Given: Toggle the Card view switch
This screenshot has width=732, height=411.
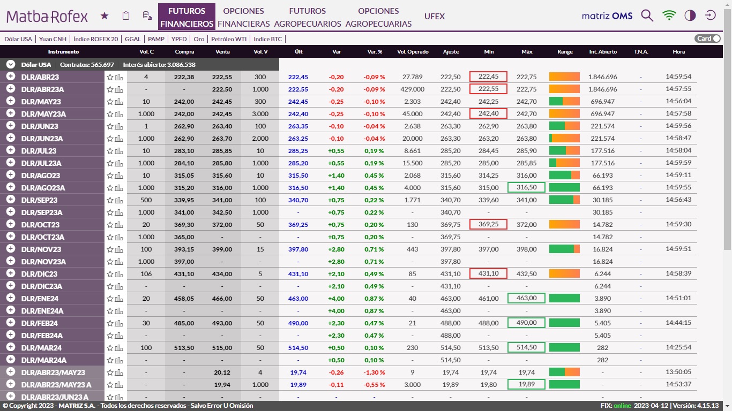Looking at the screenshot, I should [707, 39].
